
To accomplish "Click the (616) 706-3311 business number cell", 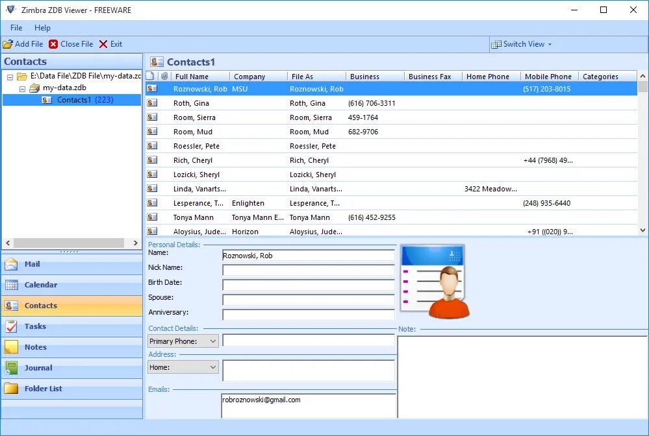I will point(372,103).
